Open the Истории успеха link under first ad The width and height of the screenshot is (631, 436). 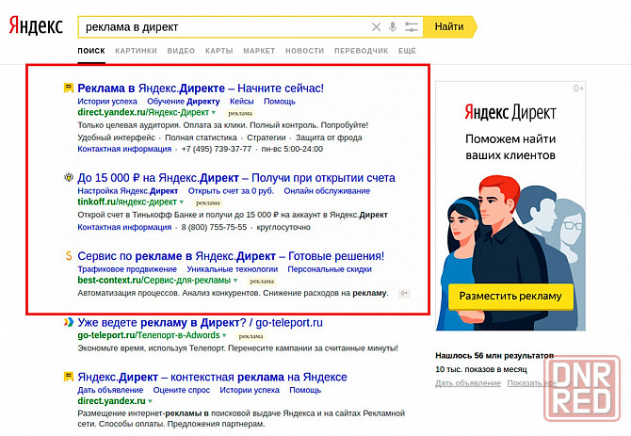107,101
